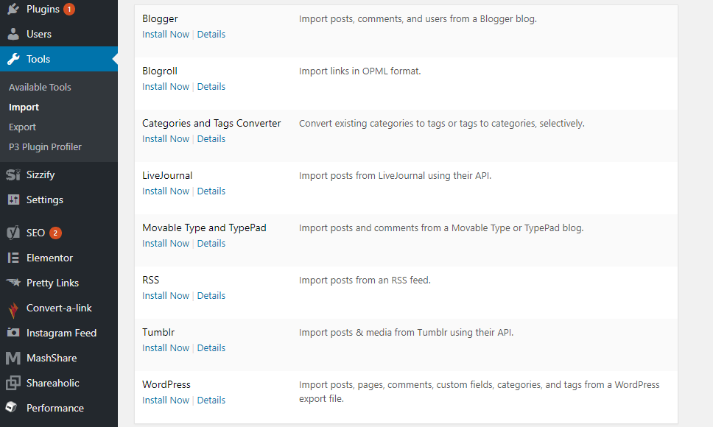Click the Plugins plug icon in sidebar
This screenshot has height=427, width=713.
[x=13, y=9]
